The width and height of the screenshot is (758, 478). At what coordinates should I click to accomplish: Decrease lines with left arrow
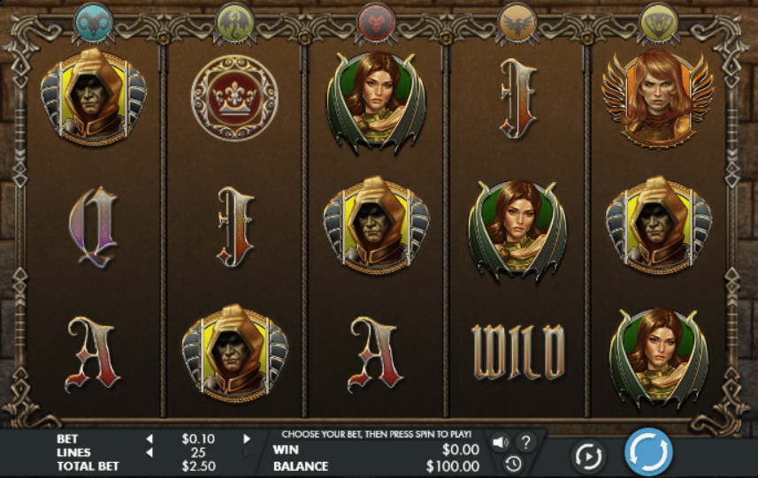click(x=149, y=452)
